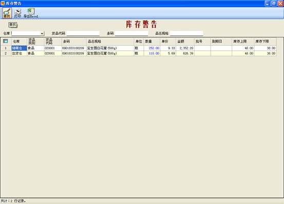
Task: Click the grid selector icon in table corner
Action: tap(6, 41)
